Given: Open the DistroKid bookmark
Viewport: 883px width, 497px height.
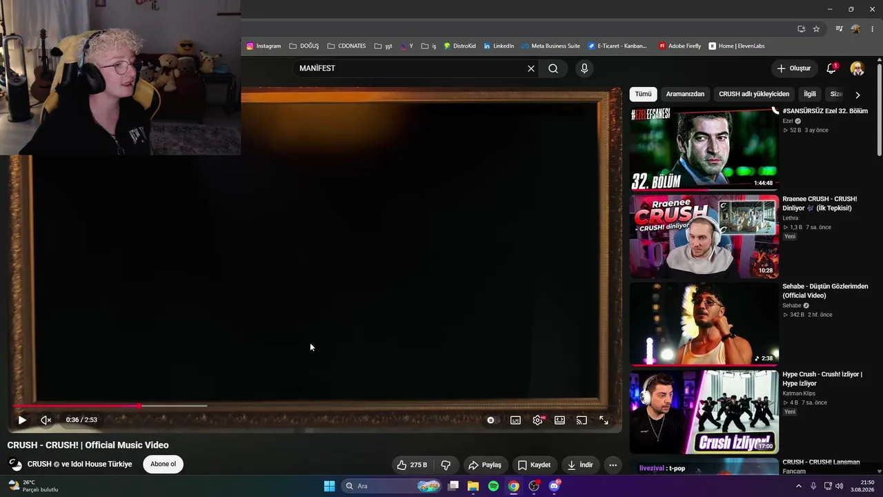Looking at the screenshot, I should click(x=459, y=46).
